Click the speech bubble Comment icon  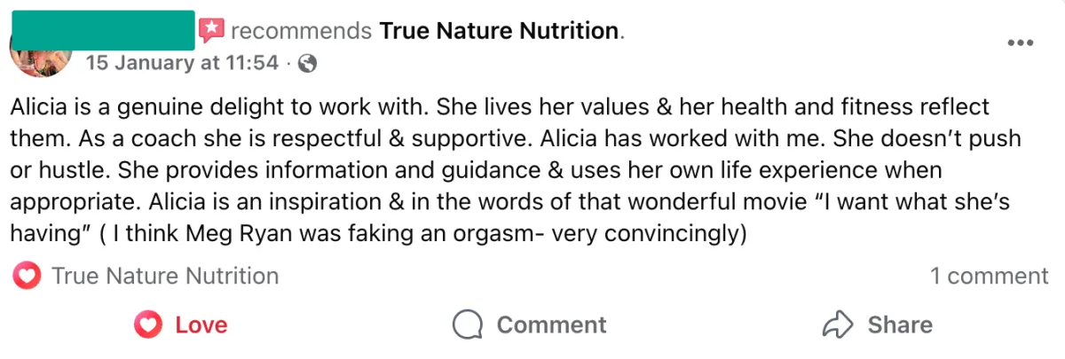click(467, 324)
